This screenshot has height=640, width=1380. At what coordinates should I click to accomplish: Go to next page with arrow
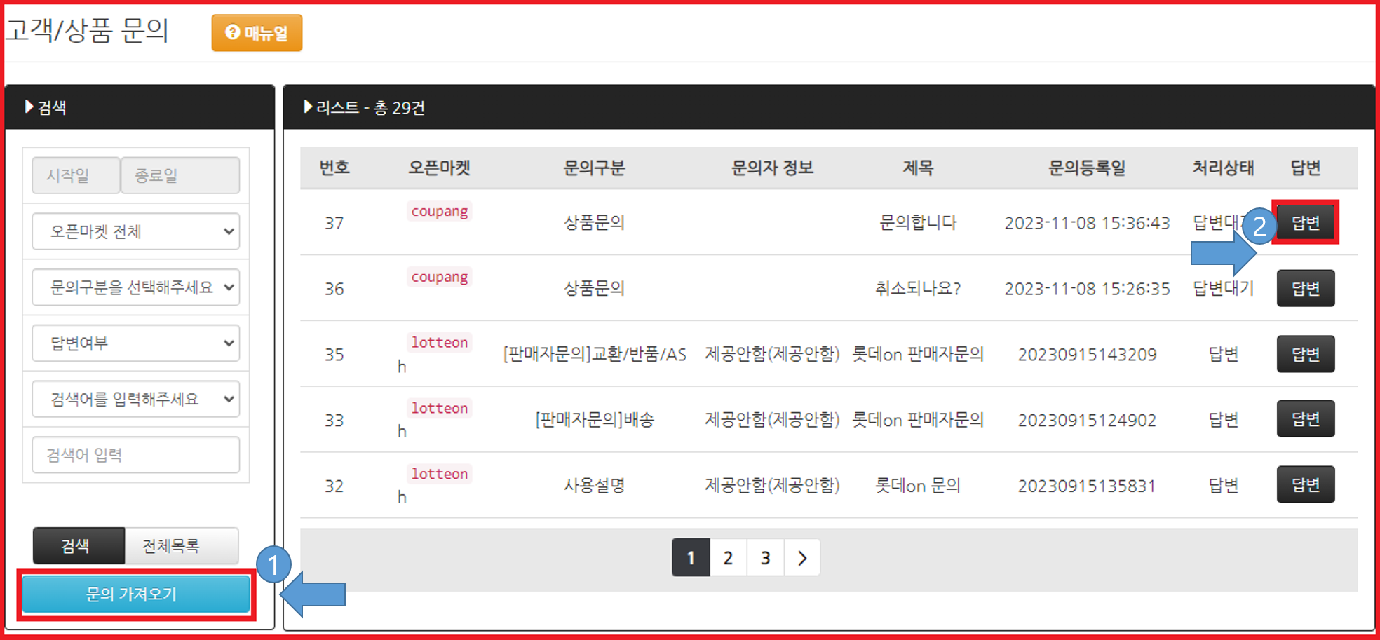pyautogui.click(x=802, y=558)
